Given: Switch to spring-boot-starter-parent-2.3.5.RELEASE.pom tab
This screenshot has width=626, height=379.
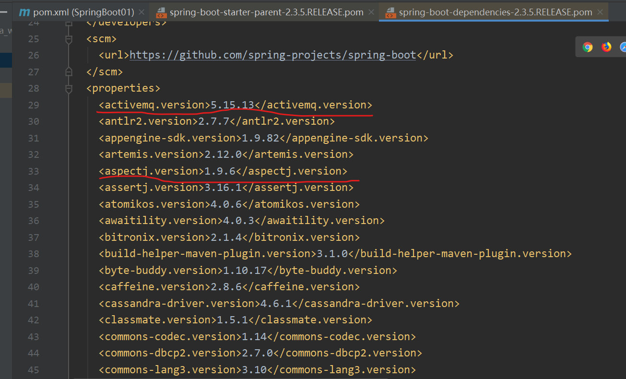Looking at the screenshot, I should tap(267, 12).
